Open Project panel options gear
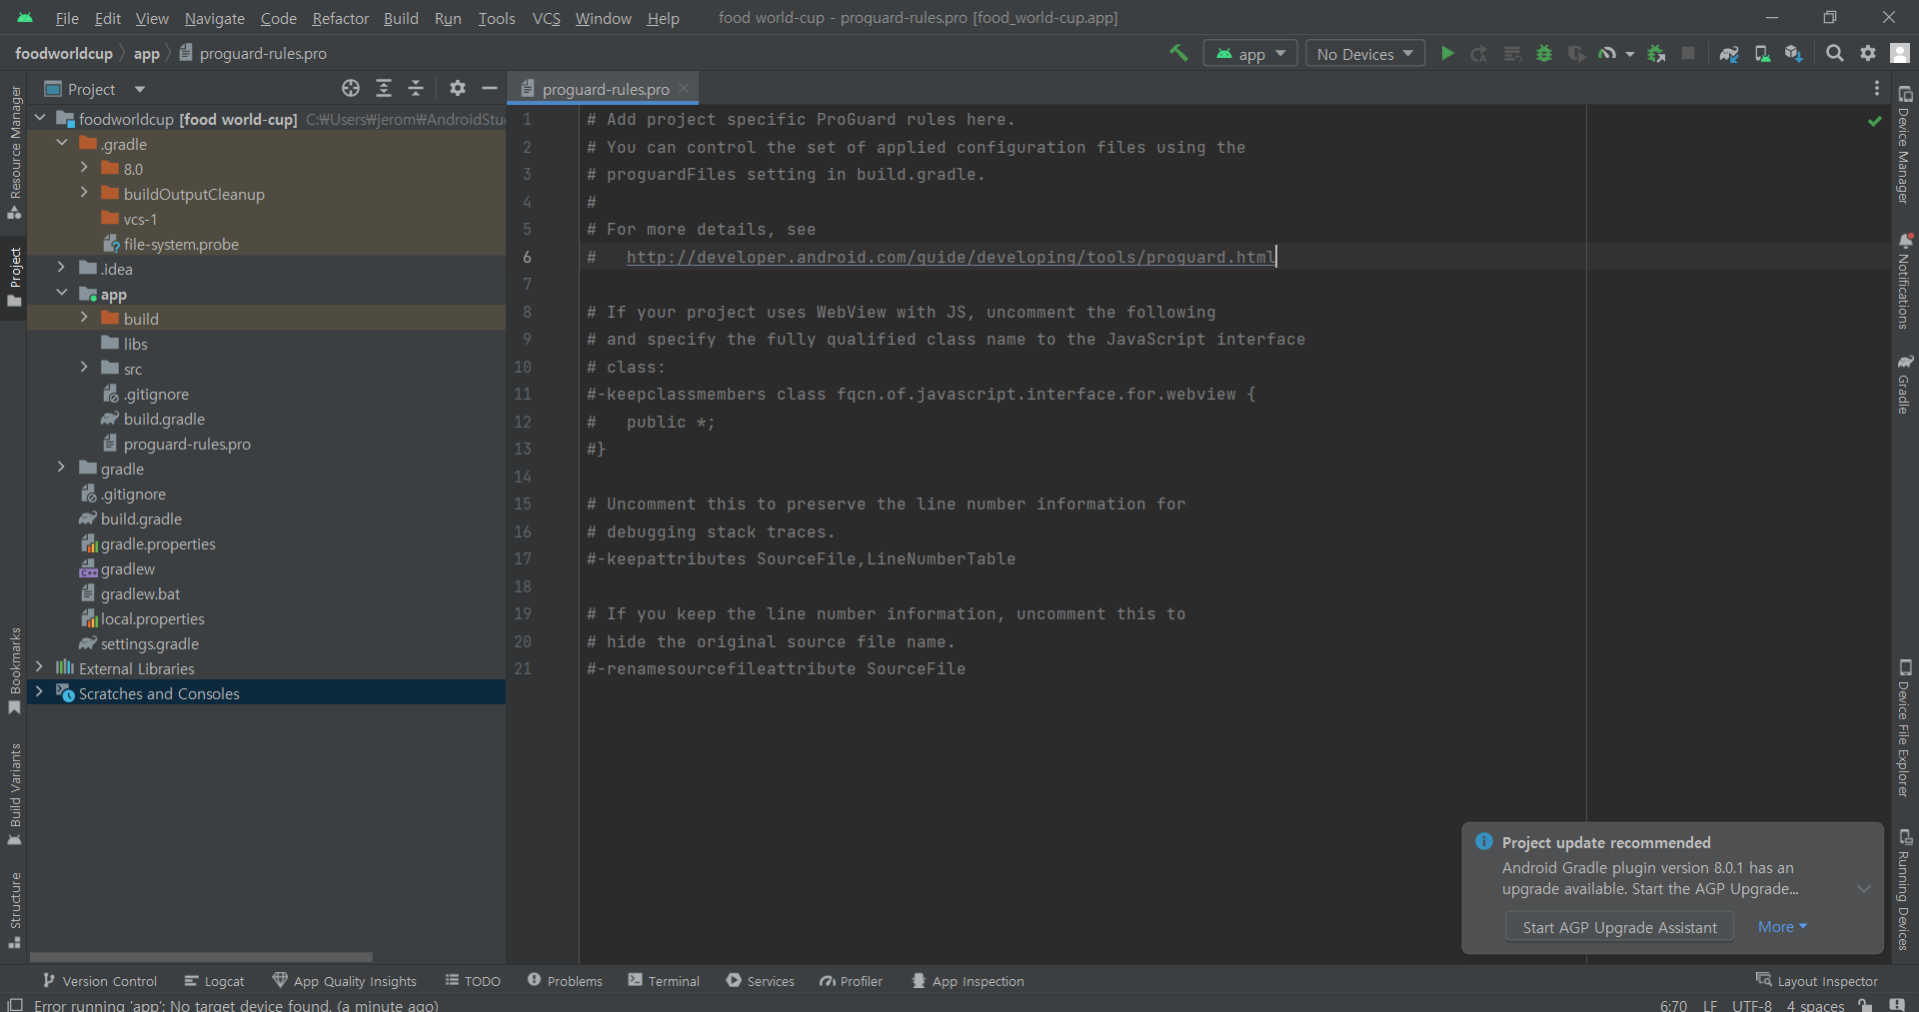This screenshot has width=1919, height=1012. point(458,89)
